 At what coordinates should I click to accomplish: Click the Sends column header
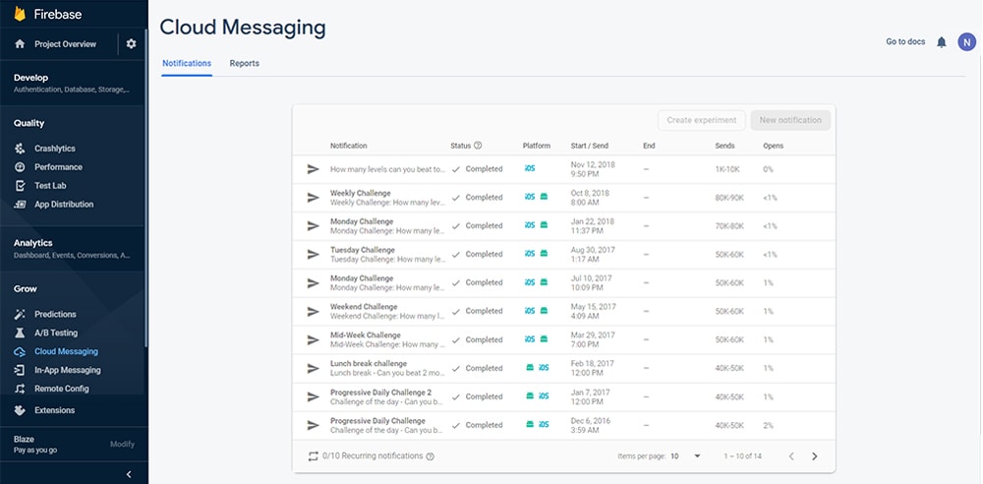[x=724, y=146]
